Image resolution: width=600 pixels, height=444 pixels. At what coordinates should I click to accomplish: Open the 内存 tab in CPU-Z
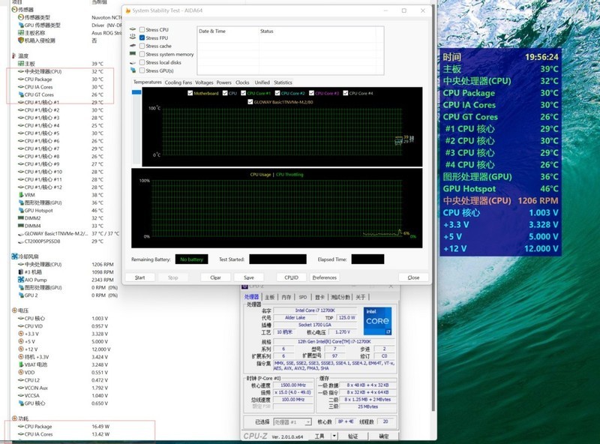[285, 297]
